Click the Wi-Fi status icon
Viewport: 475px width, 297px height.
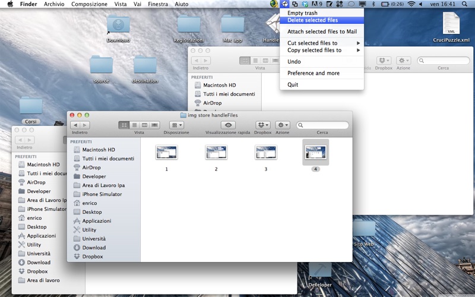[x=411, y=4]
